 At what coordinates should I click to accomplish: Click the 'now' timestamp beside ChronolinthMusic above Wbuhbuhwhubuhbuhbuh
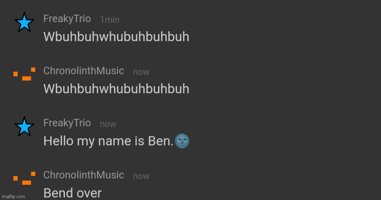click(141, 72)
